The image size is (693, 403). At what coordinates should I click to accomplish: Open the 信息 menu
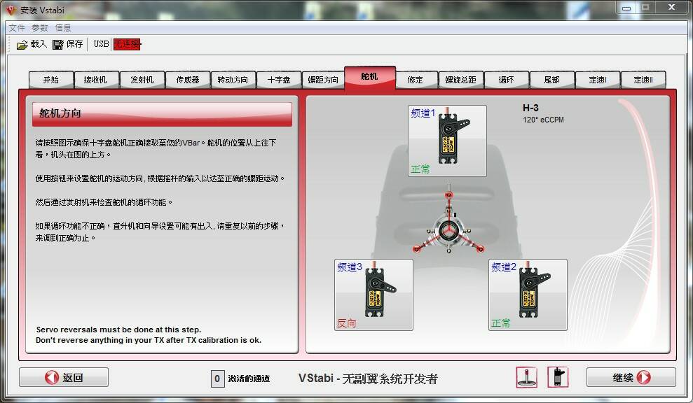[63, 28]
